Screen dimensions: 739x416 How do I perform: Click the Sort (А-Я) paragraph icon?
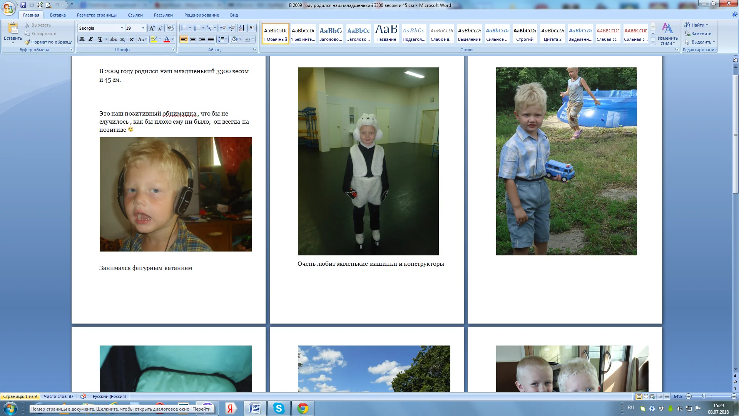[241, 28]
